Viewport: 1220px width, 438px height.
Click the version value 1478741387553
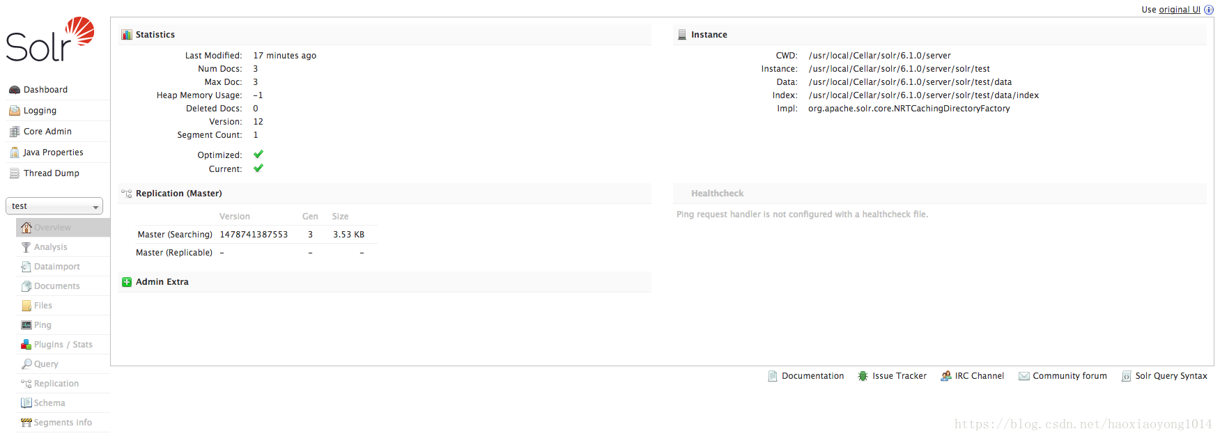(x=254, y=235)
